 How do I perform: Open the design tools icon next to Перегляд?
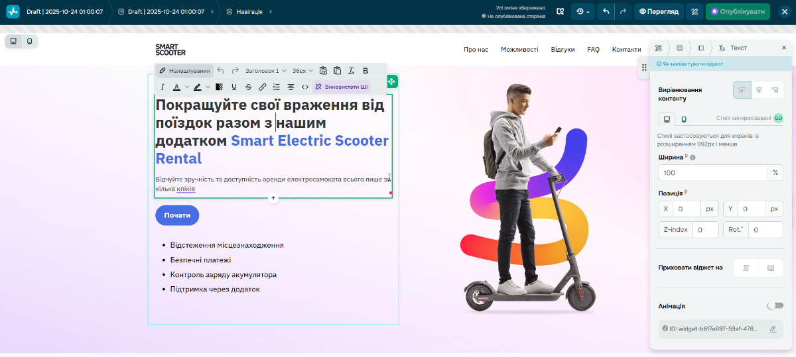coord(695,11)
